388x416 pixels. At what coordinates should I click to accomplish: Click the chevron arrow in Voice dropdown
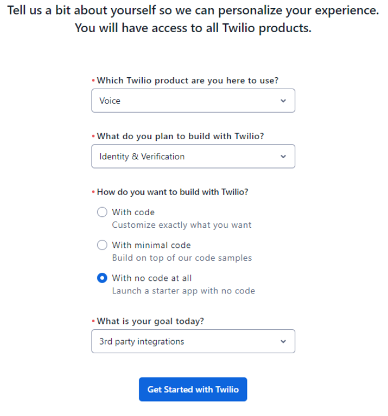point(283,101)
